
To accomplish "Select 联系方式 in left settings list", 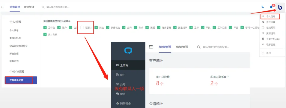I will (14, 61).
